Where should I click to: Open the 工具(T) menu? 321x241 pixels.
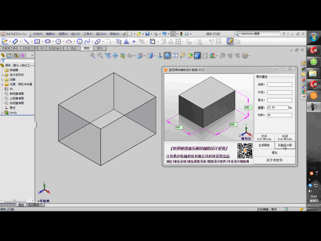pyautogui.click(x=88, y=34)
